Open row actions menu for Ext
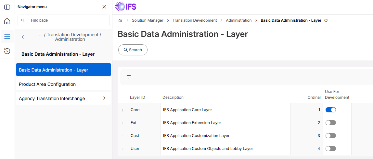 123,123
